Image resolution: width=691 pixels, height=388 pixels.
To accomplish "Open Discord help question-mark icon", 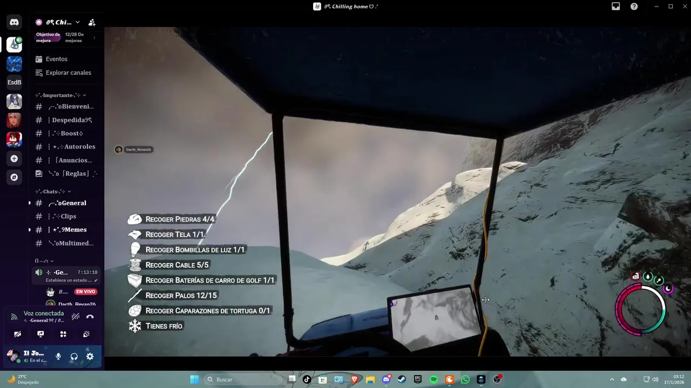I will pos(634,6).
